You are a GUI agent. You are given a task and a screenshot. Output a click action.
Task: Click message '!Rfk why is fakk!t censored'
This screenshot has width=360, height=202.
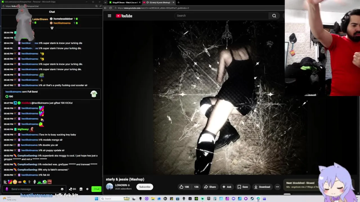pyautogui.click(x=54, y=170)
